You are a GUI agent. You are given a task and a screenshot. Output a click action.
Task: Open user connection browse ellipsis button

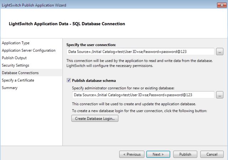(x=219, y=51)
